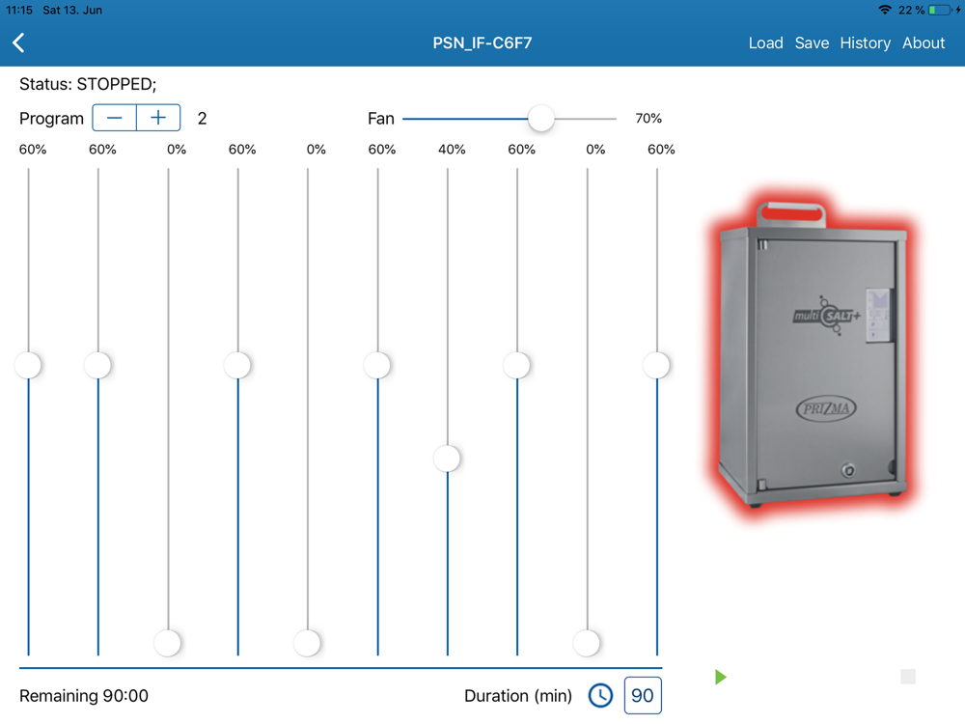Click the Fan slider knob at 70%
The height and width of the screenshot is (724, 965).
[x=541, y=118]
